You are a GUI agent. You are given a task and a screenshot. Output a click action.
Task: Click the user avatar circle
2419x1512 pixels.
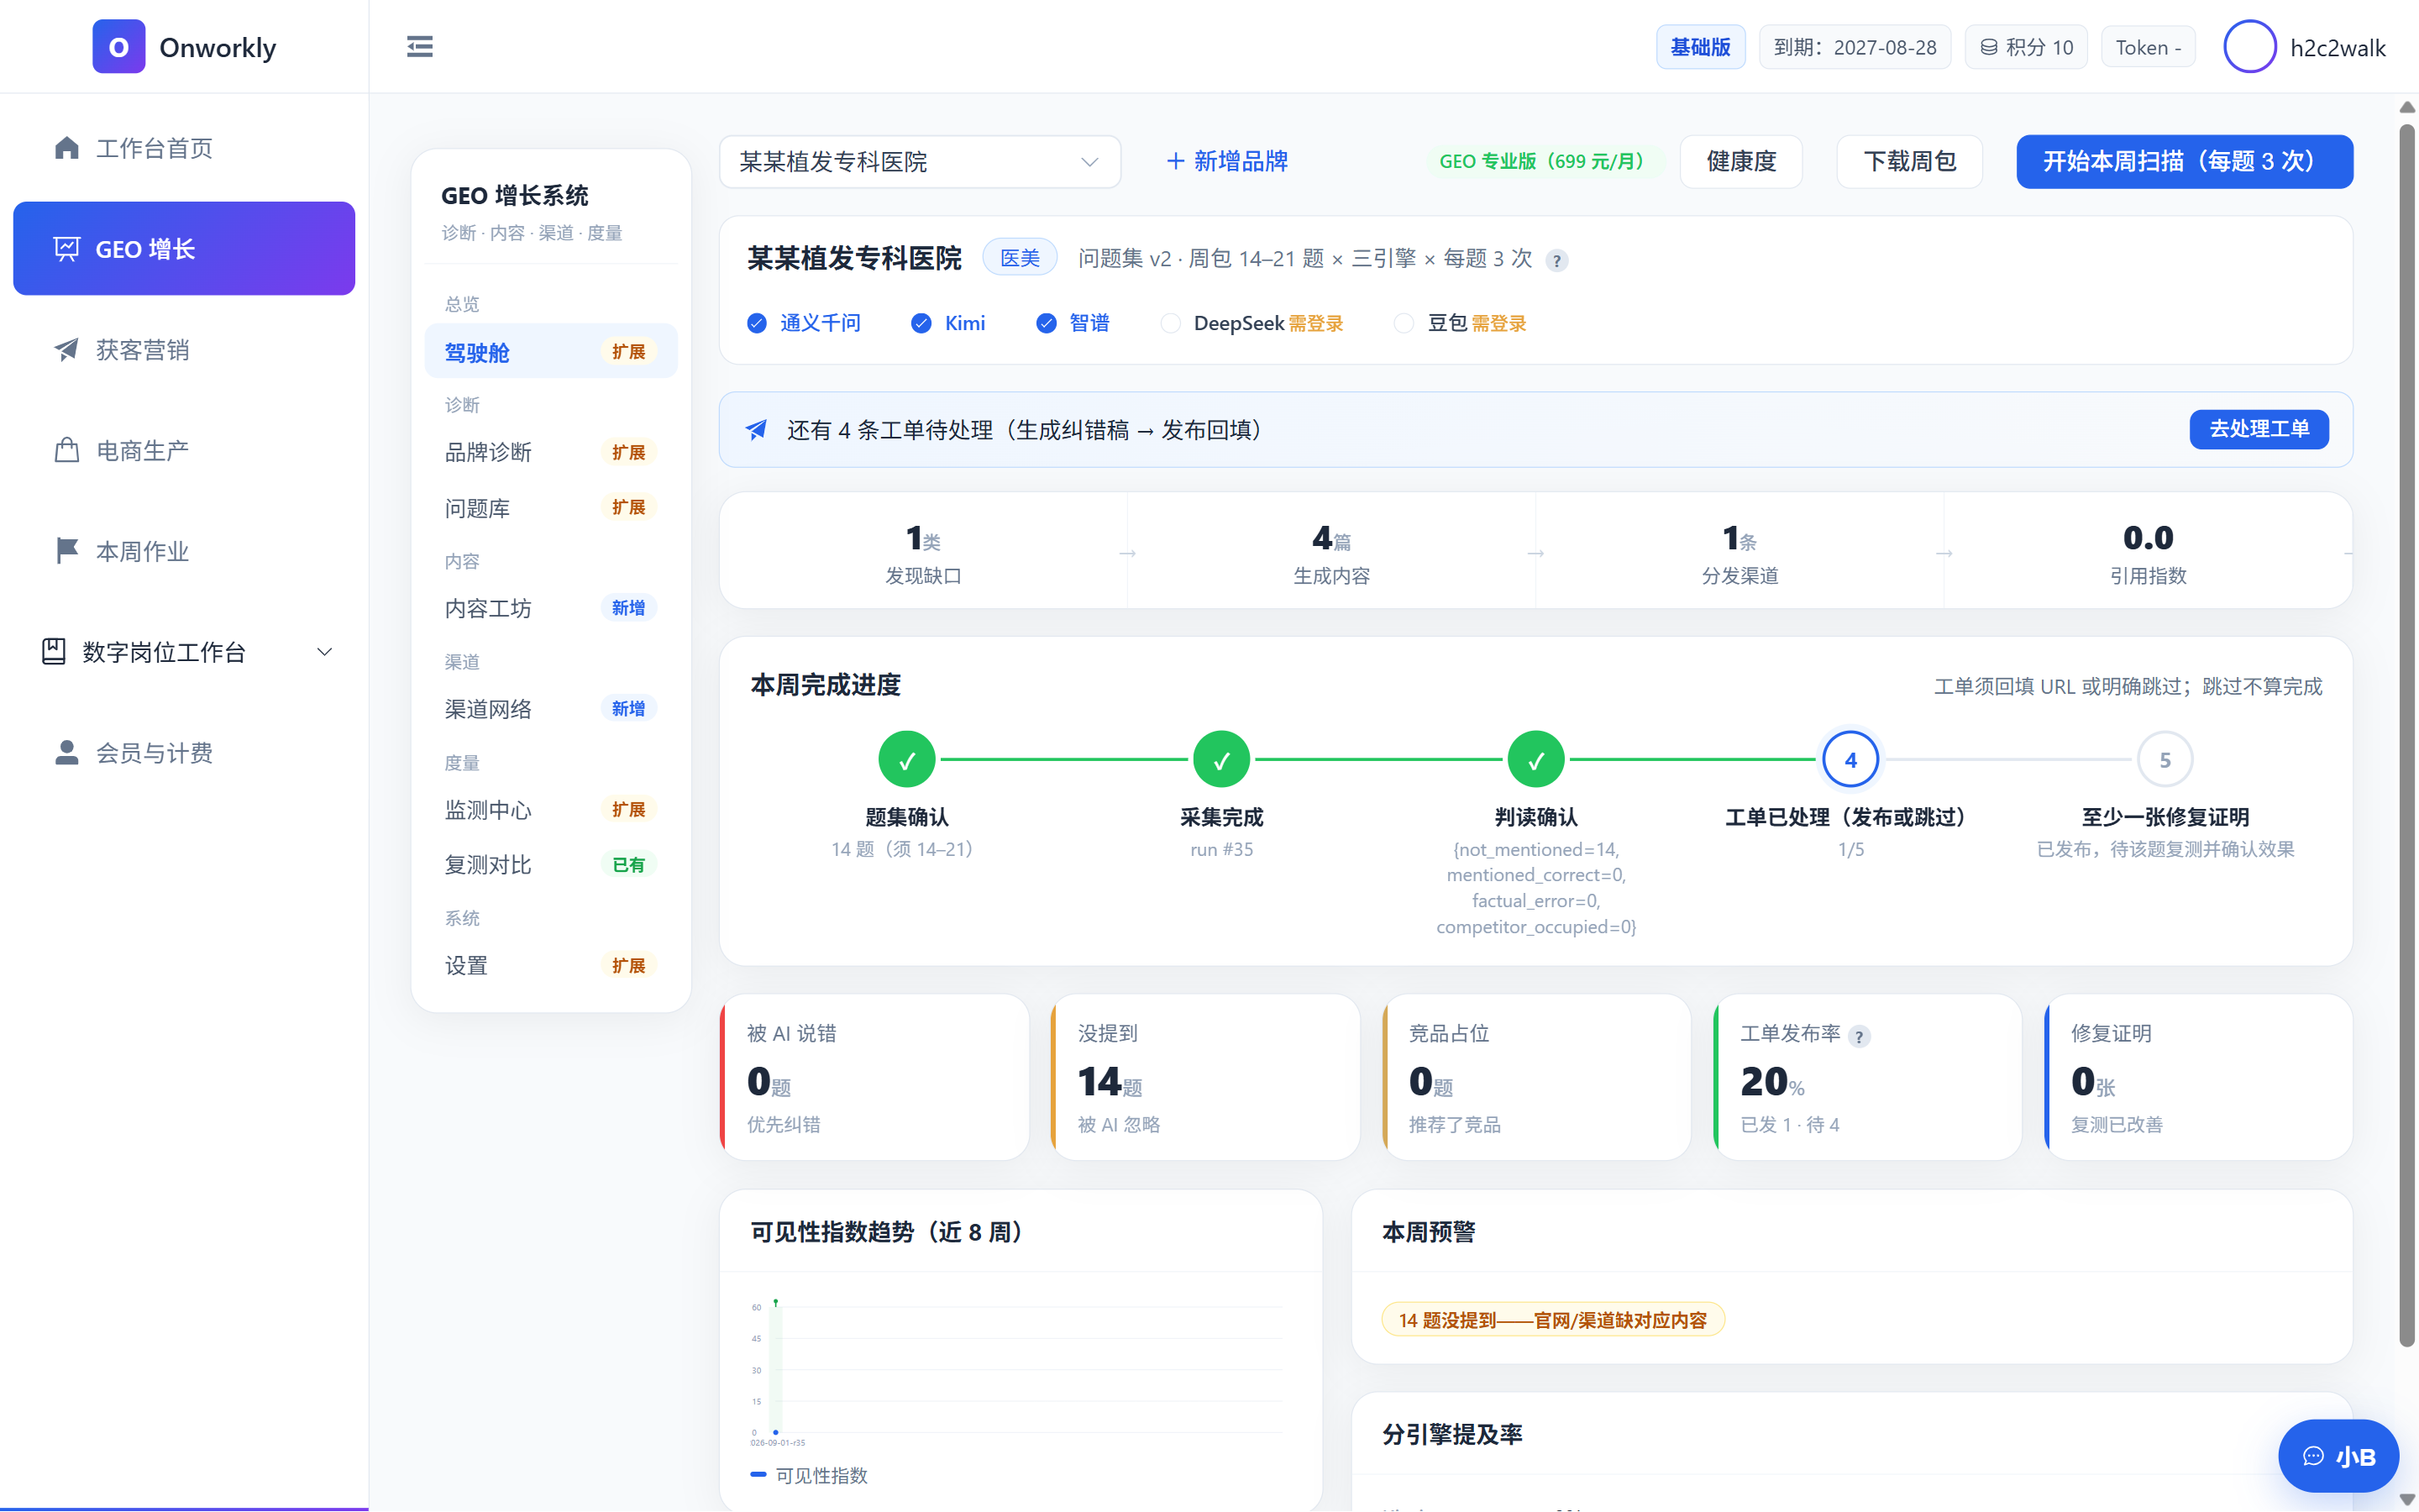[x=2249, y=47]
